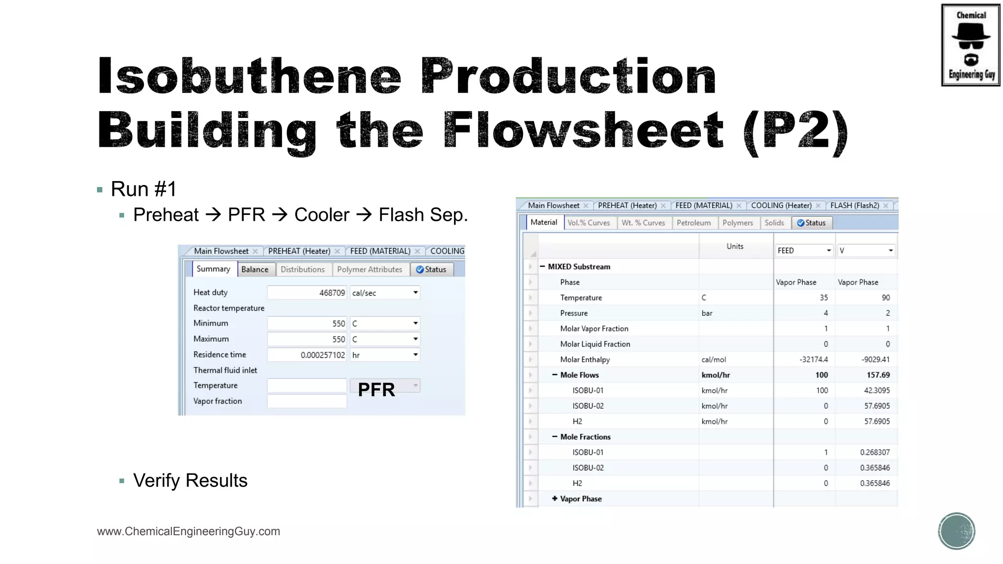The width and height of the screenshot is (1003, 564).
Task: Close the PREHEAT (Heater) tab in PFR panel
Action: click(337, 251)
